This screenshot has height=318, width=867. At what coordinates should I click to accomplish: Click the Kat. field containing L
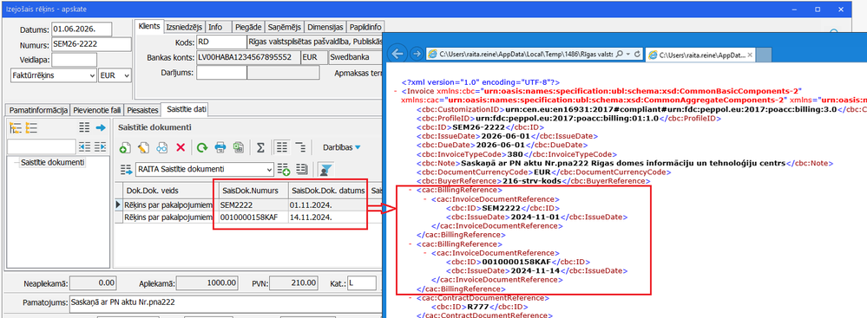362,283
